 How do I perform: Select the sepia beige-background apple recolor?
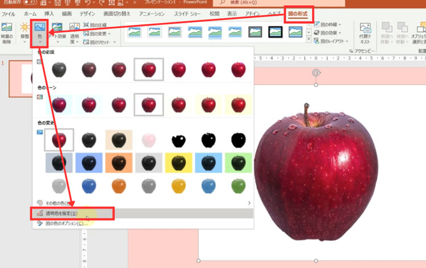[x=119, y=140]
